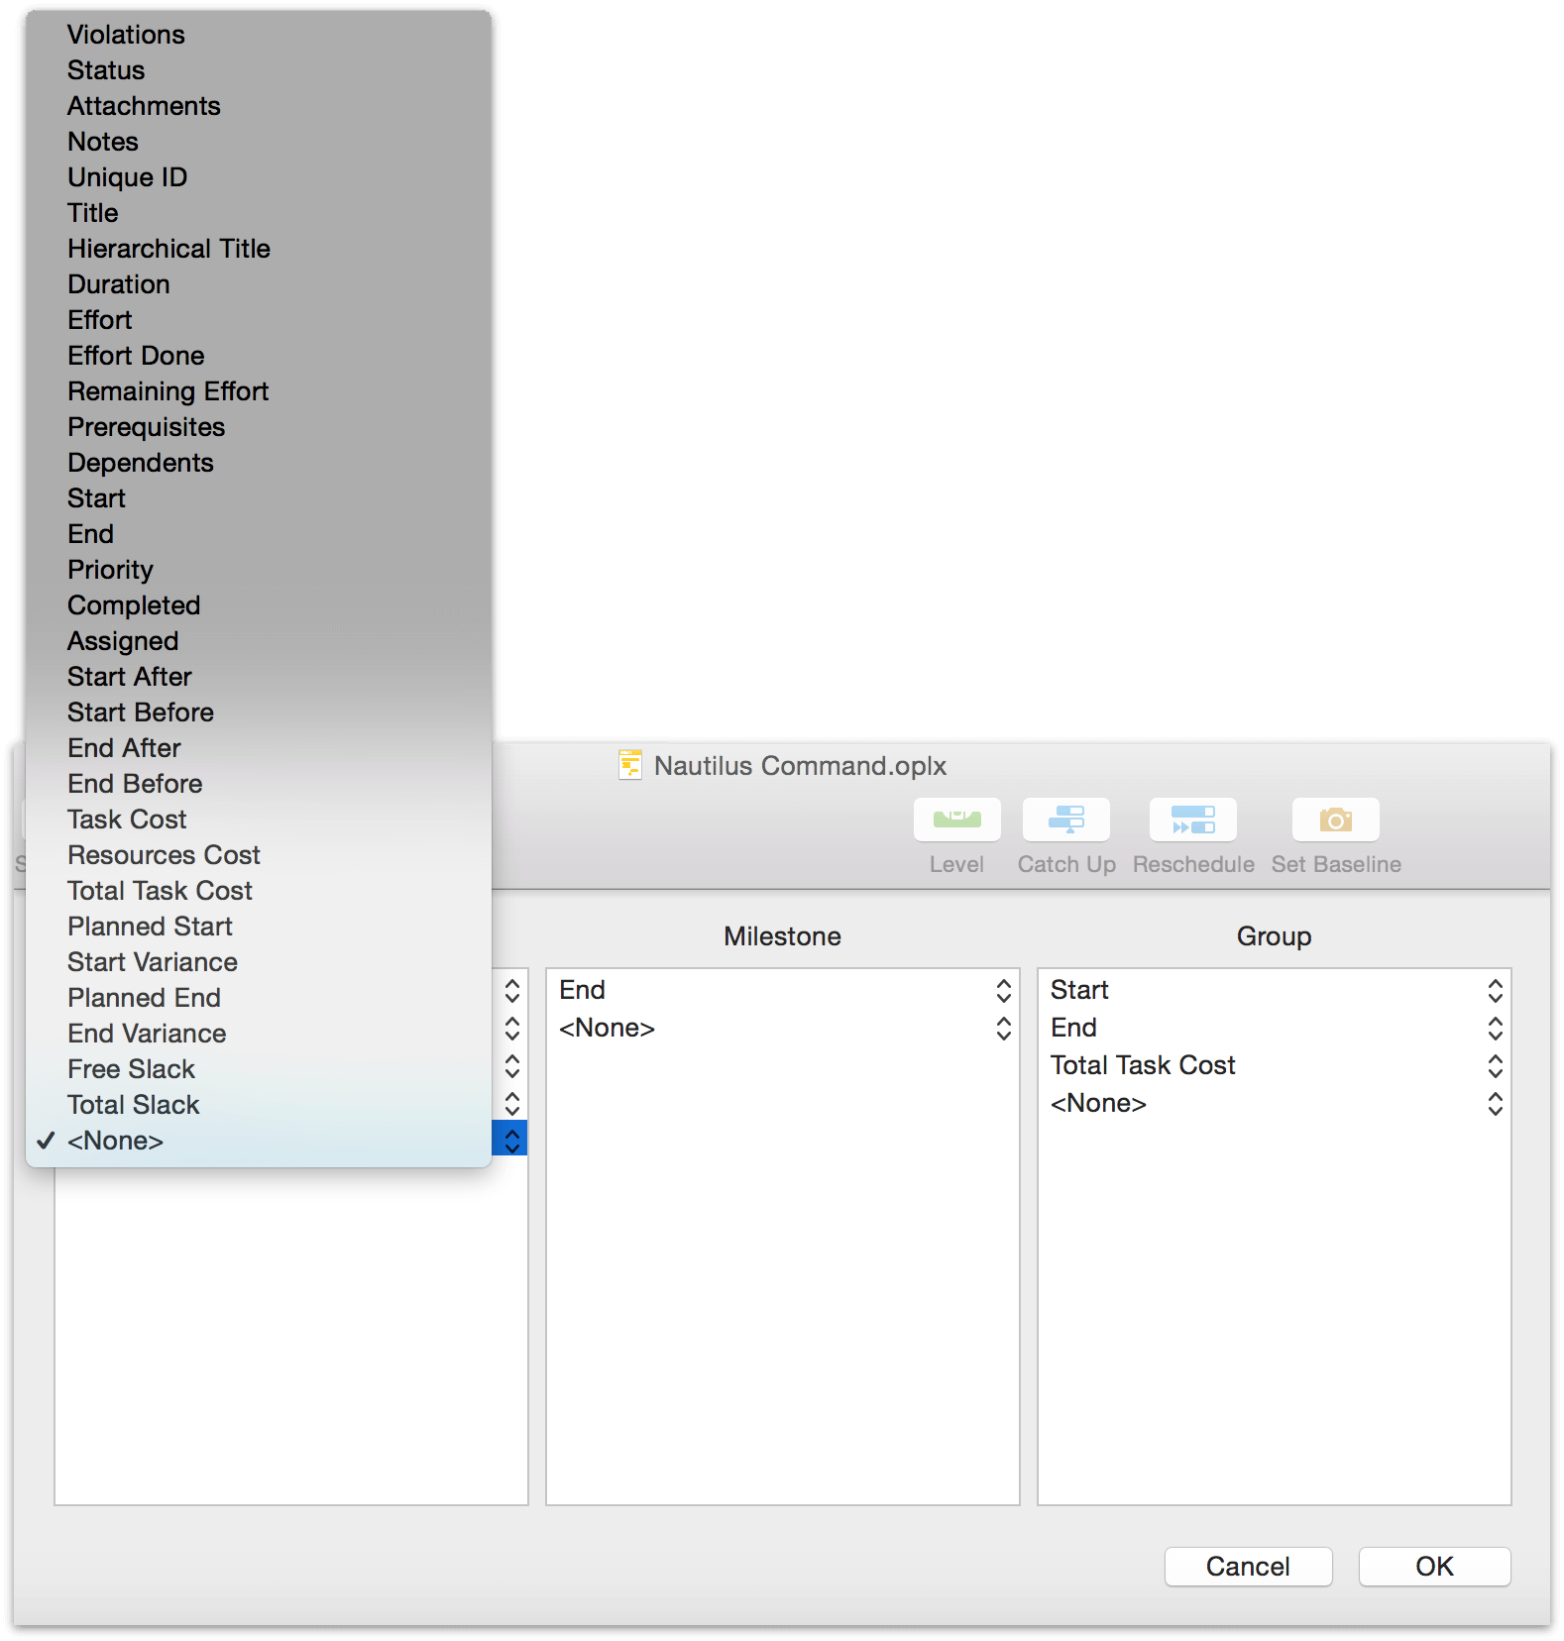Choose Total Slack from the menu
Viewport: 1564px width, 1641px height.
[259, 1105]
